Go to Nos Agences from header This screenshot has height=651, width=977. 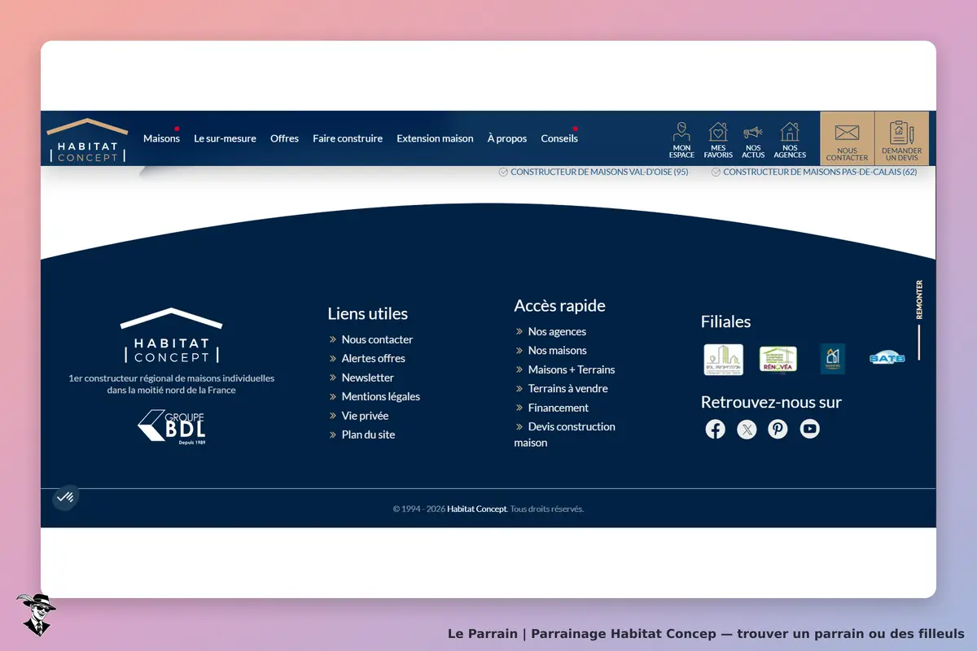coord(790,140)
